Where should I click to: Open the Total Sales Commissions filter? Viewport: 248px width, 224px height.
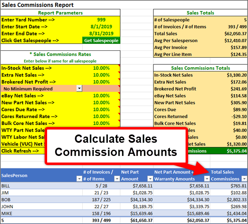(244, 179)
